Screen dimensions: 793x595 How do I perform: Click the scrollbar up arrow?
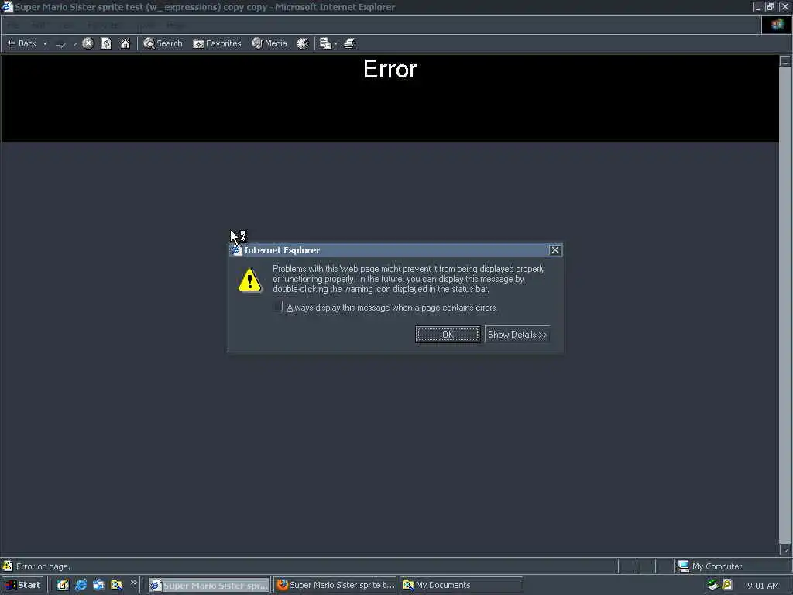click(x=785, y=61)
